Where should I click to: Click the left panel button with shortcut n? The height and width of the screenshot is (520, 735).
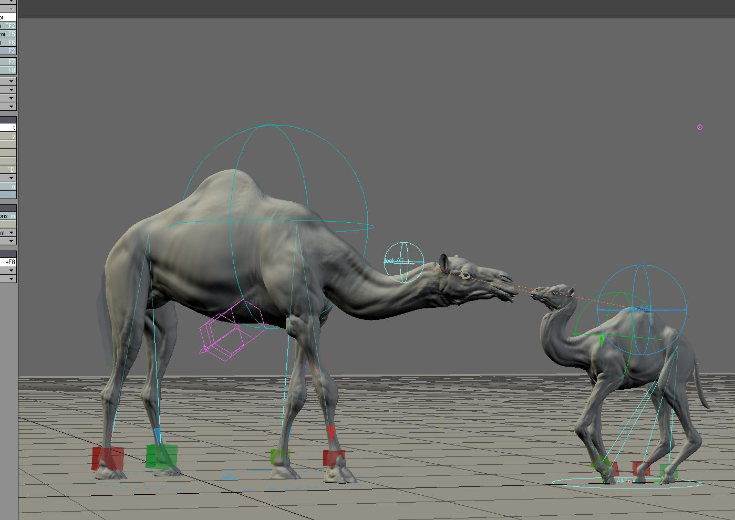(x=8, y=186)
